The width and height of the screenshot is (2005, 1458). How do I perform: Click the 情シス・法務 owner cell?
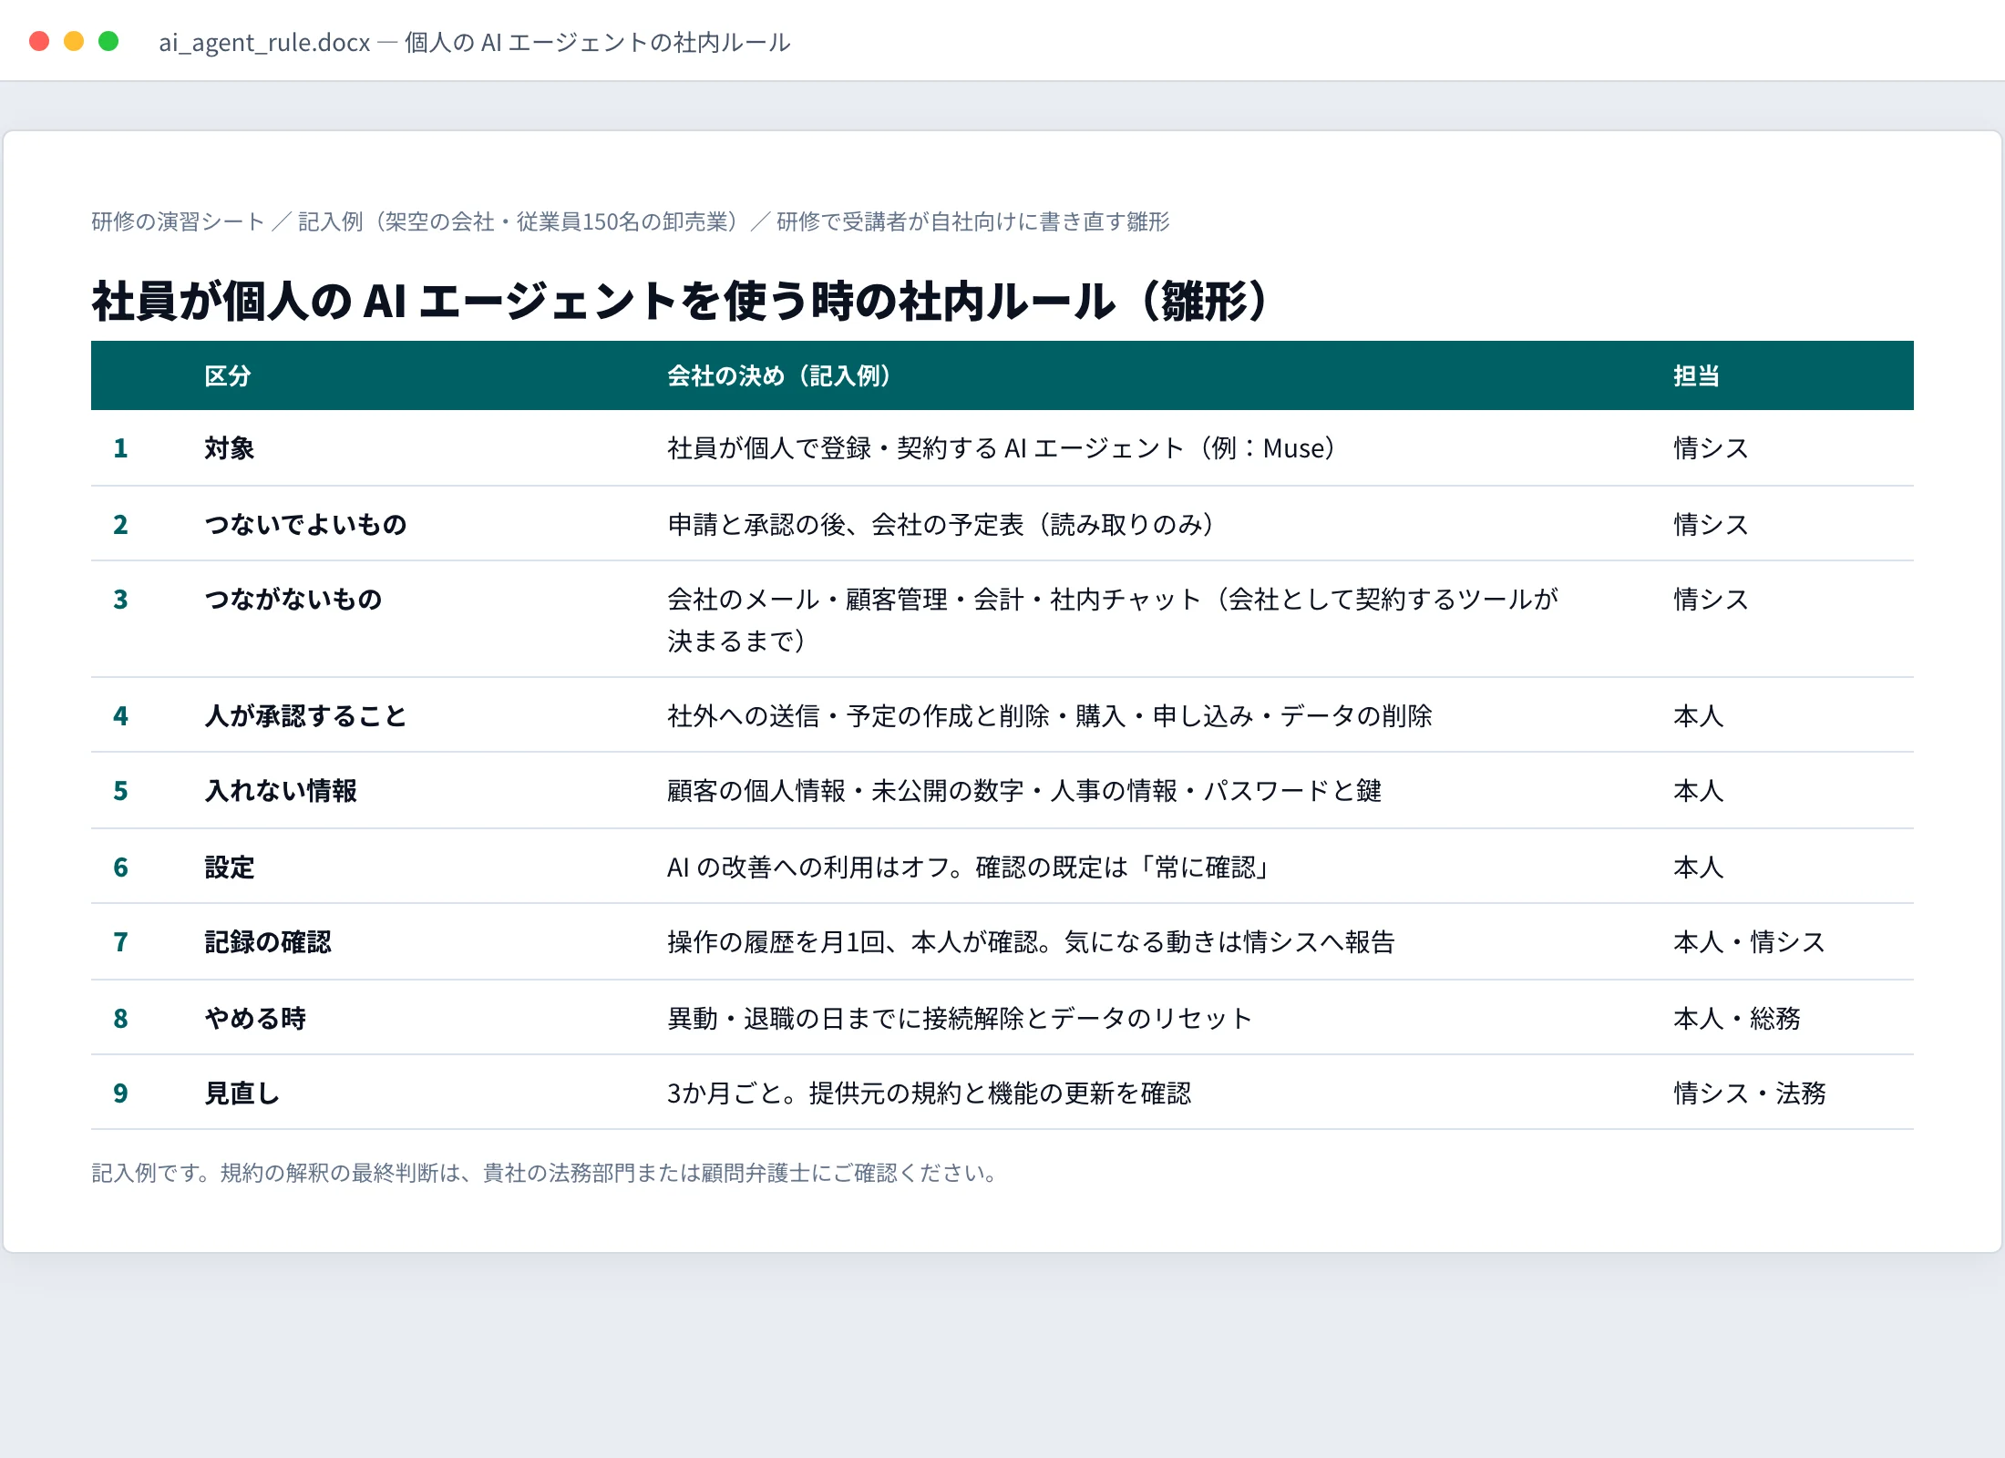[1749, 1093]
